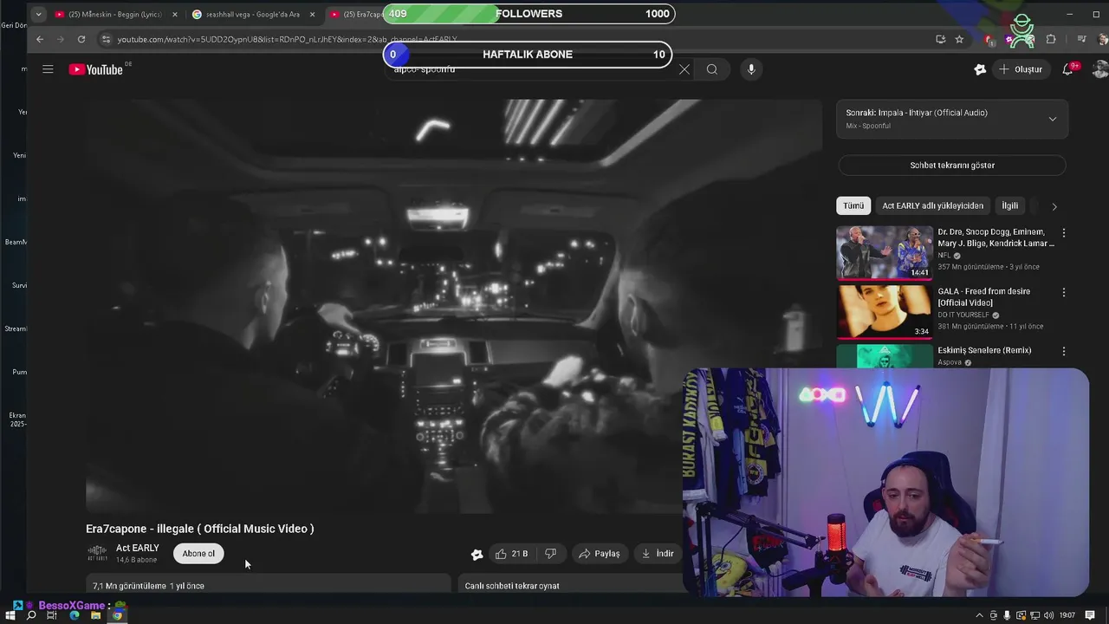Open Eskimiş Senelere (Remix) thumbnail

pos(885,356)
